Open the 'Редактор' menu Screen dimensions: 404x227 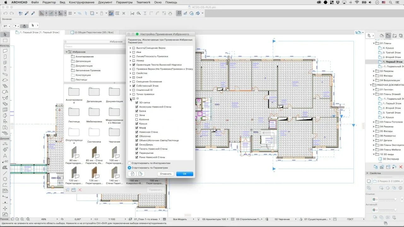(x=49, y=2)
